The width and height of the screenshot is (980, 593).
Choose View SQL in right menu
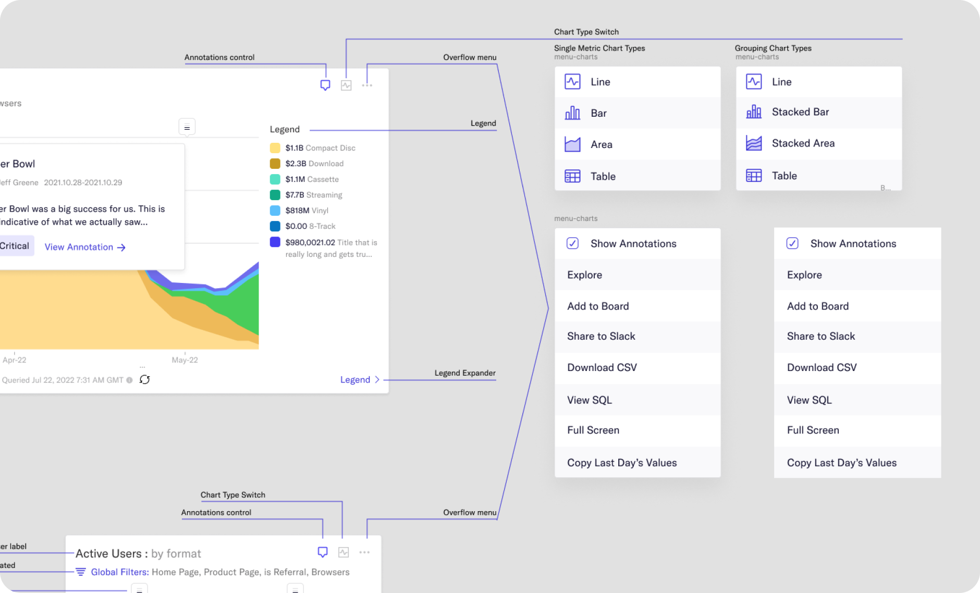pyautogui.click(x=857, y=400)
